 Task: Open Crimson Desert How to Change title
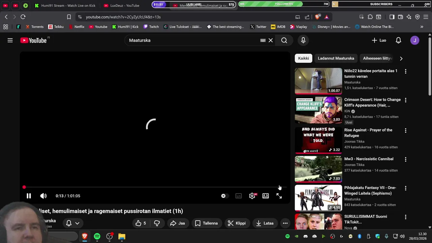[372, 102]
